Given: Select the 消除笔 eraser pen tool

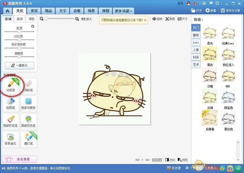Looking at the screenshot, I should click(28, 86).
